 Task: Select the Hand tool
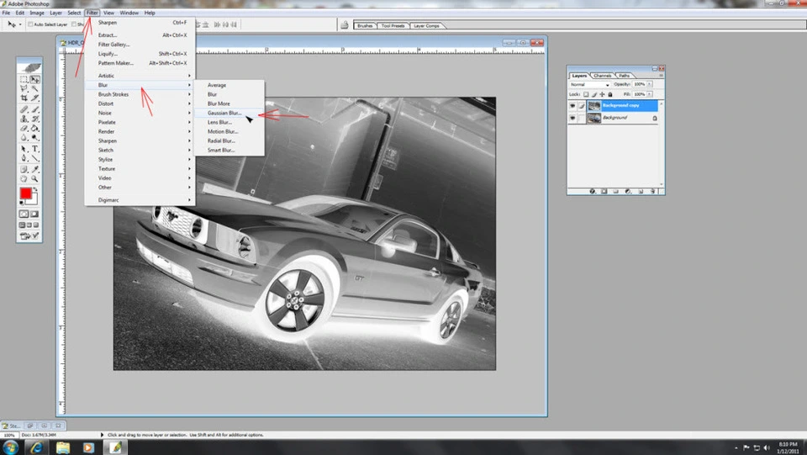click(24, 178)
